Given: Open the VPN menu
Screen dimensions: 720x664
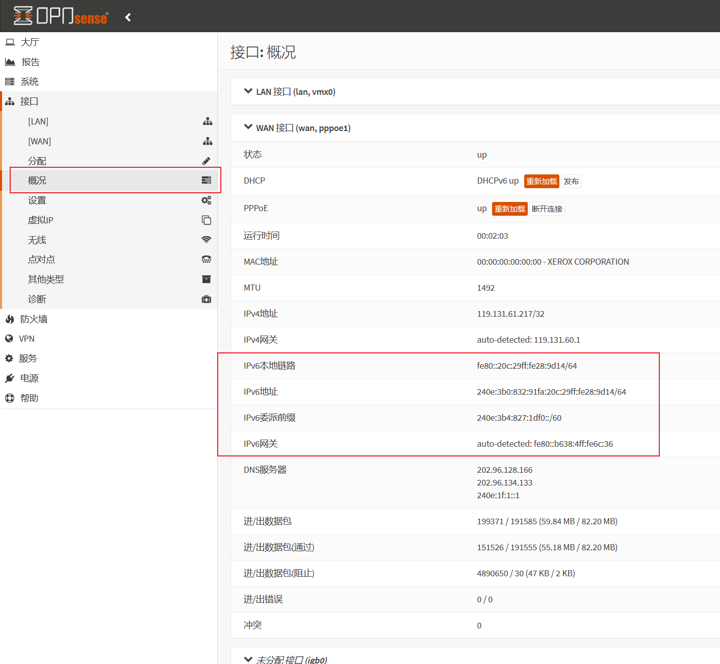Looking at the screenshot, I should pyautogui.click(x=109, y=339).
